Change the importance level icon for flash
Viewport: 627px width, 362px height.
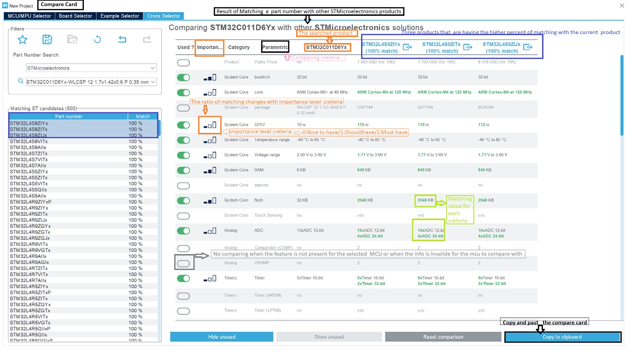(x=210, y=201)
